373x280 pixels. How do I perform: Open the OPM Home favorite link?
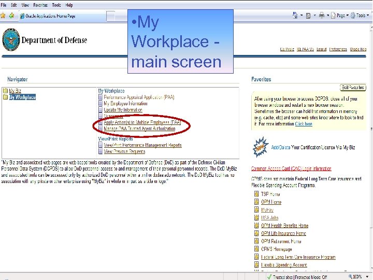point(271,202)
